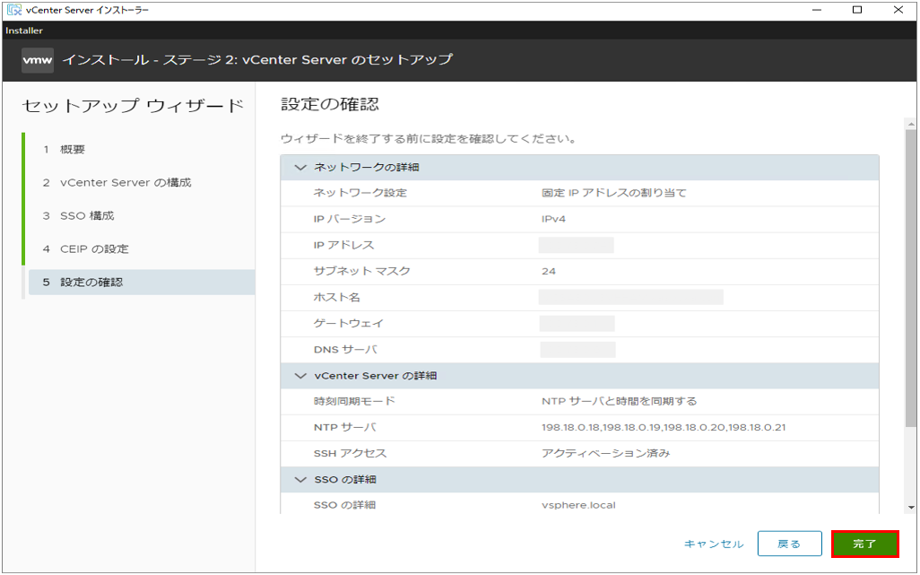Click the ウィザードを終了する前に instruction text

coord(428,140)
